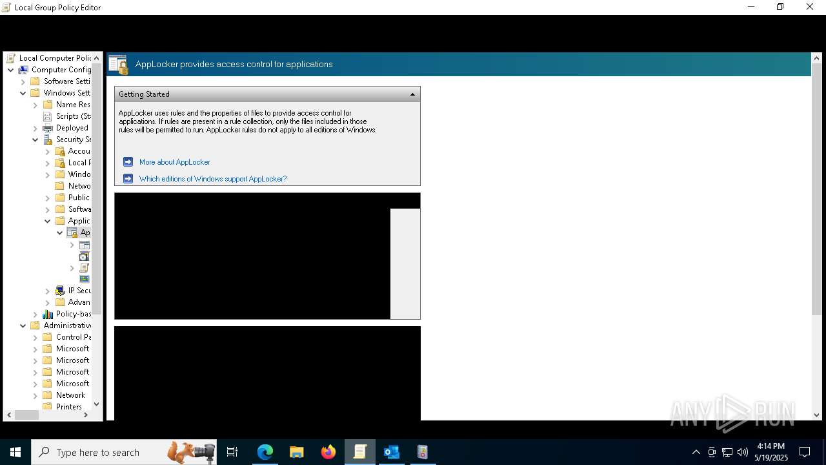Click the details pane scroll-down arrow

(816, 415)
